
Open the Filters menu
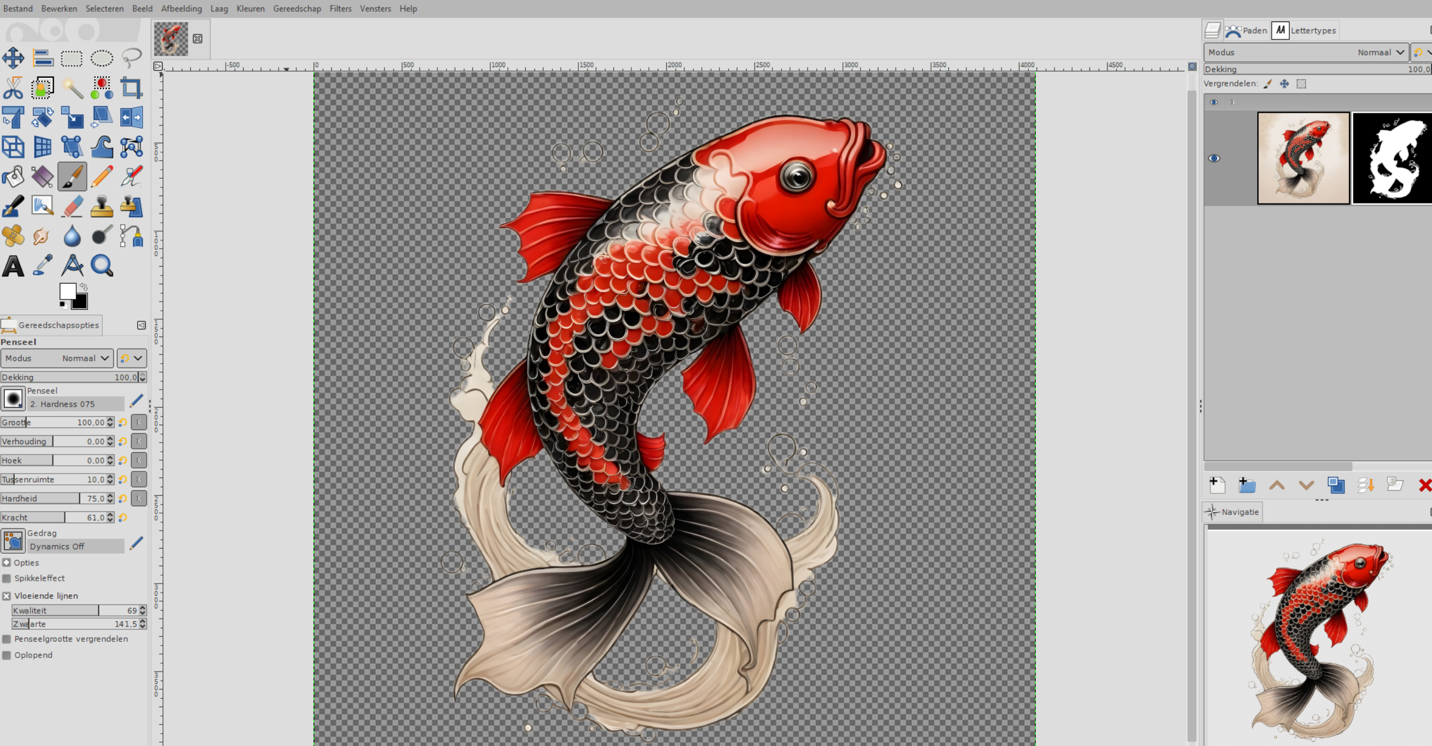tap(340, 8)
